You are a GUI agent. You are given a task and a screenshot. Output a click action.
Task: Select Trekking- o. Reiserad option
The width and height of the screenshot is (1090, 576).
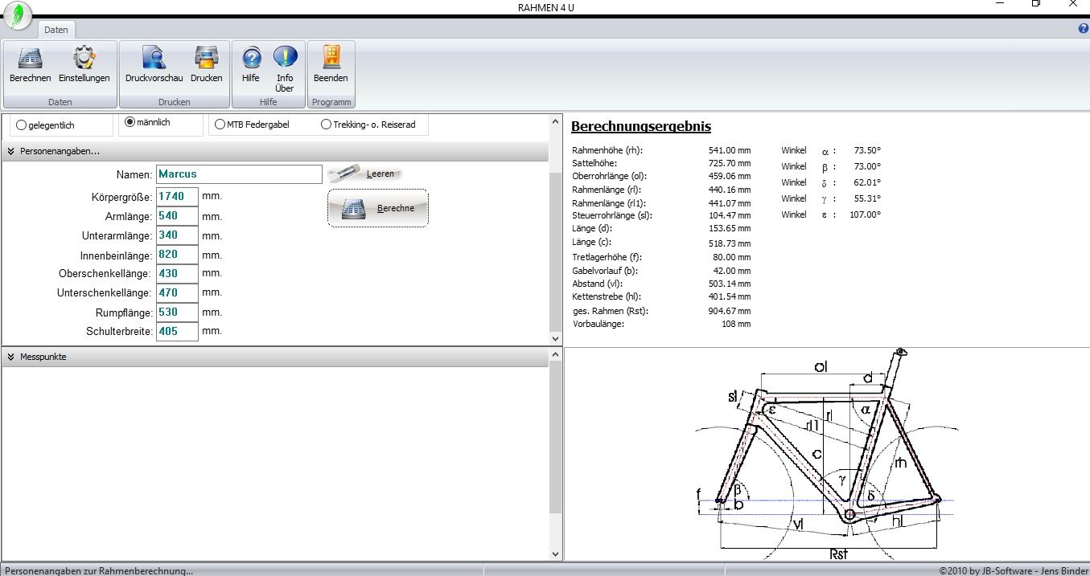click(x=326, y=125)
